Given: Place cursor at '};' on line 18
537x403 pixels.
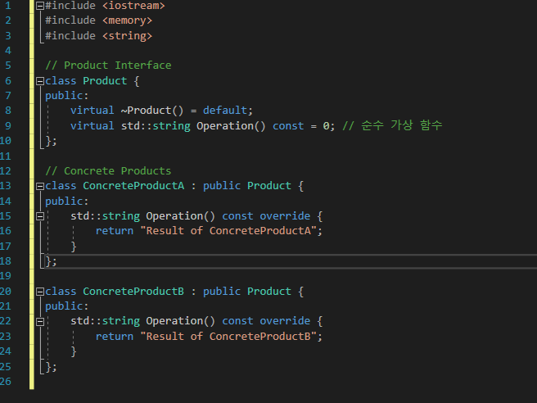Looking at the screenshot, I should pos(52,261).
